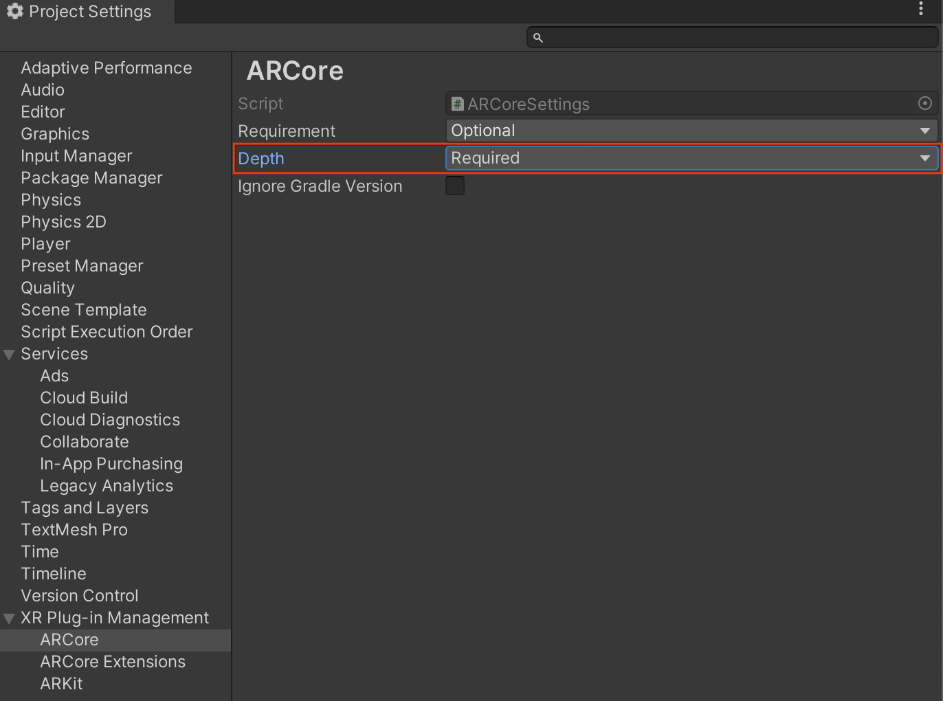The width and height of the screenshot is (943, 701).
Task: Open ARKit settings in the sidebar
Action: coord(61,684)
